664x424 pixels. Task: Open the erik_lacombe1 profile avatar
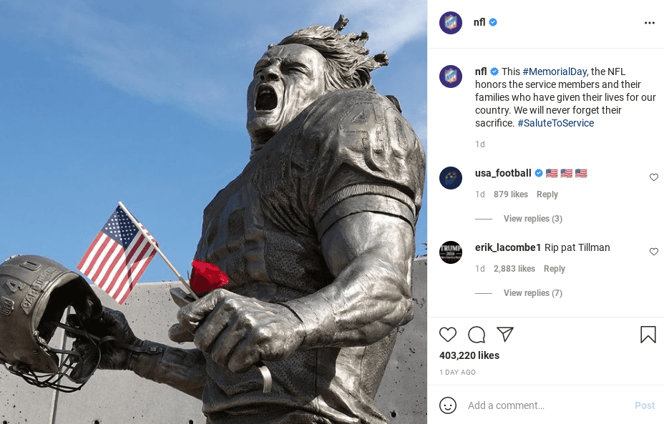coord(451,252)
